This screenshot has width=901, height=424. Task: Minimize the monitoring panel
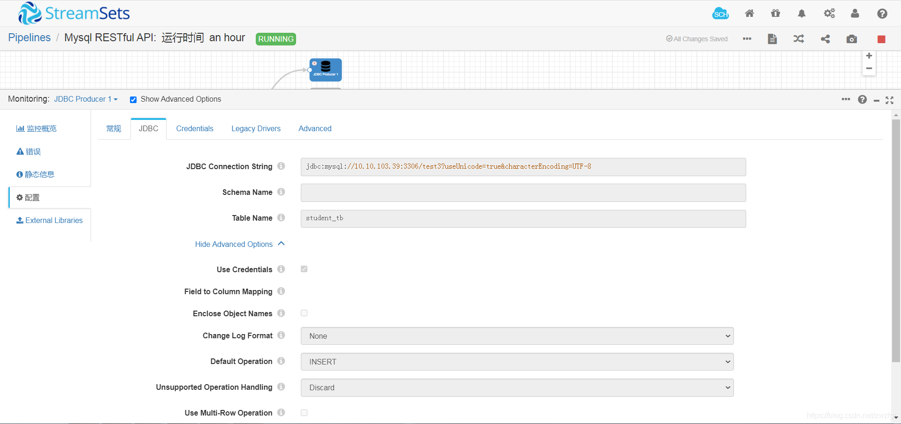click(x=877, y=100)
